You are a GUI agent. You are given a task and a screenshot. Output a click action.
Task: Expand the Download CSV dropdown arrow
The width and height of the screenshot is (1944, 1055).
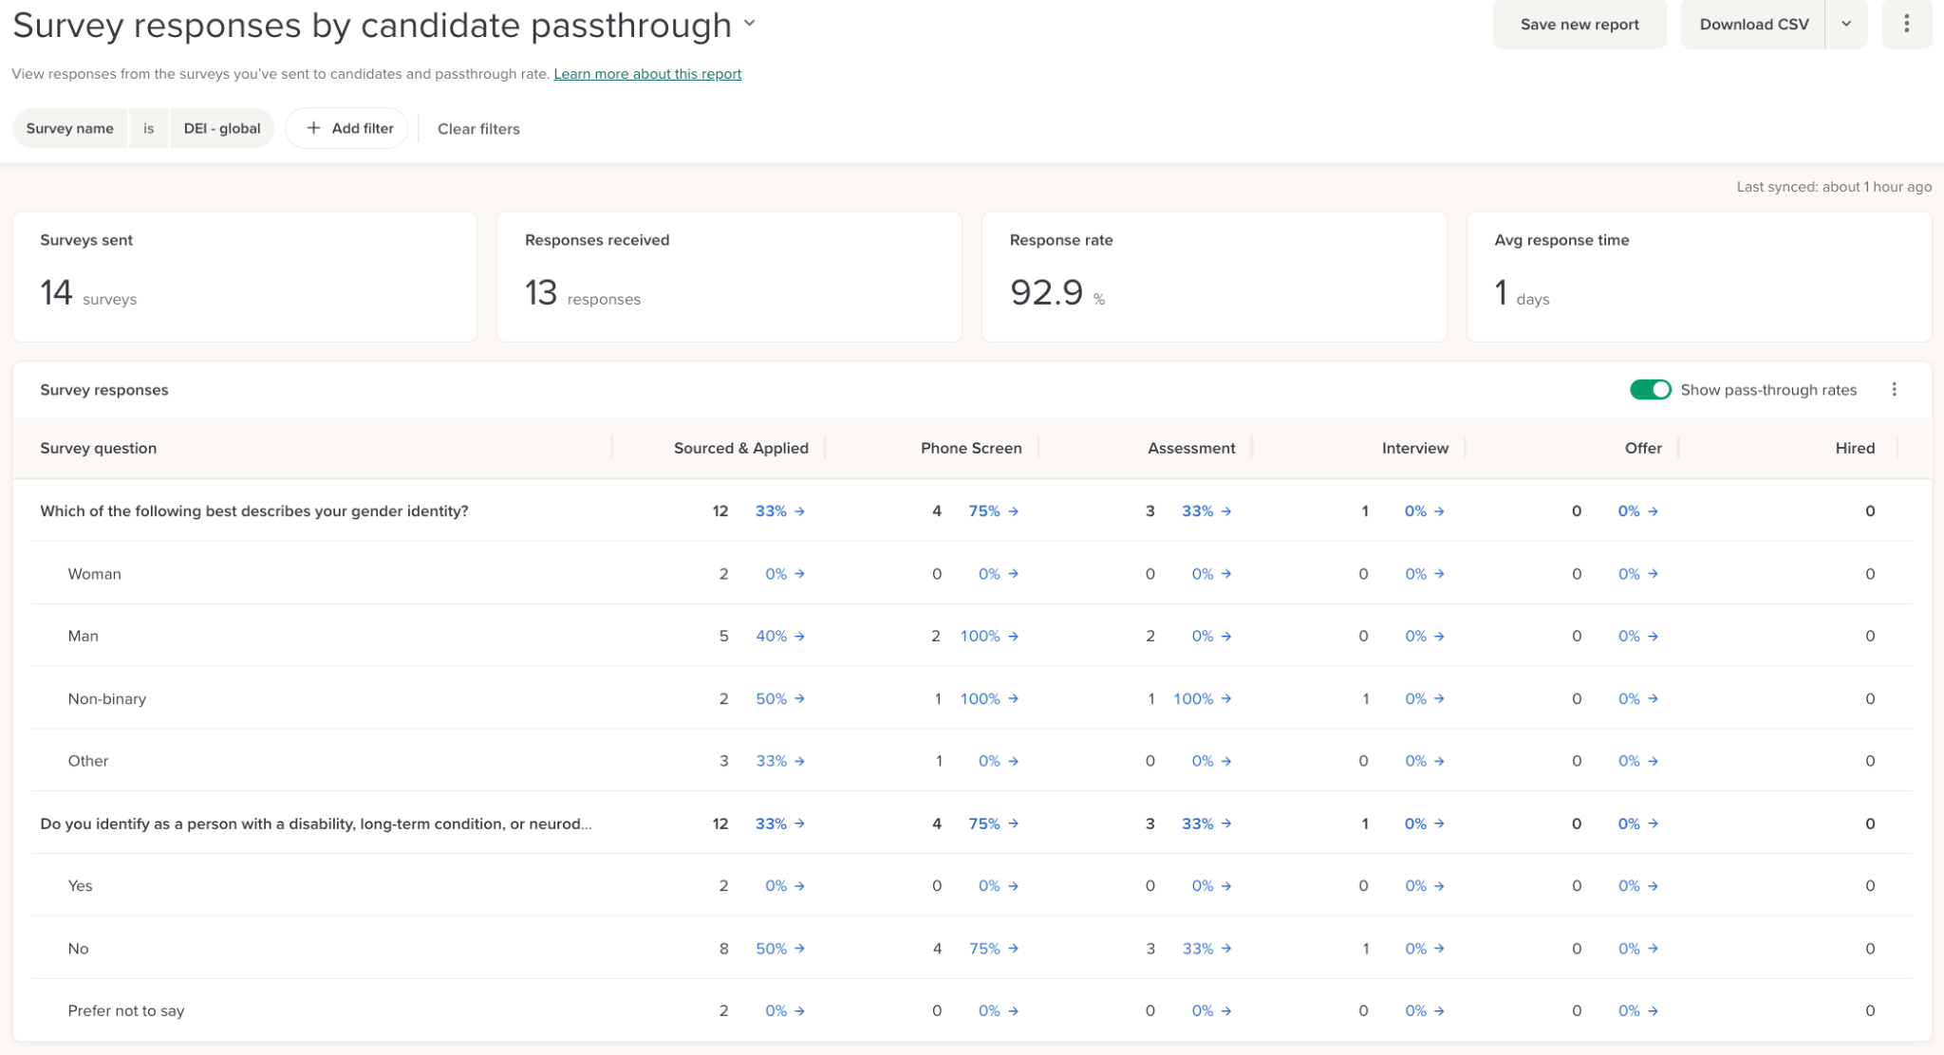click(1846, 24)
